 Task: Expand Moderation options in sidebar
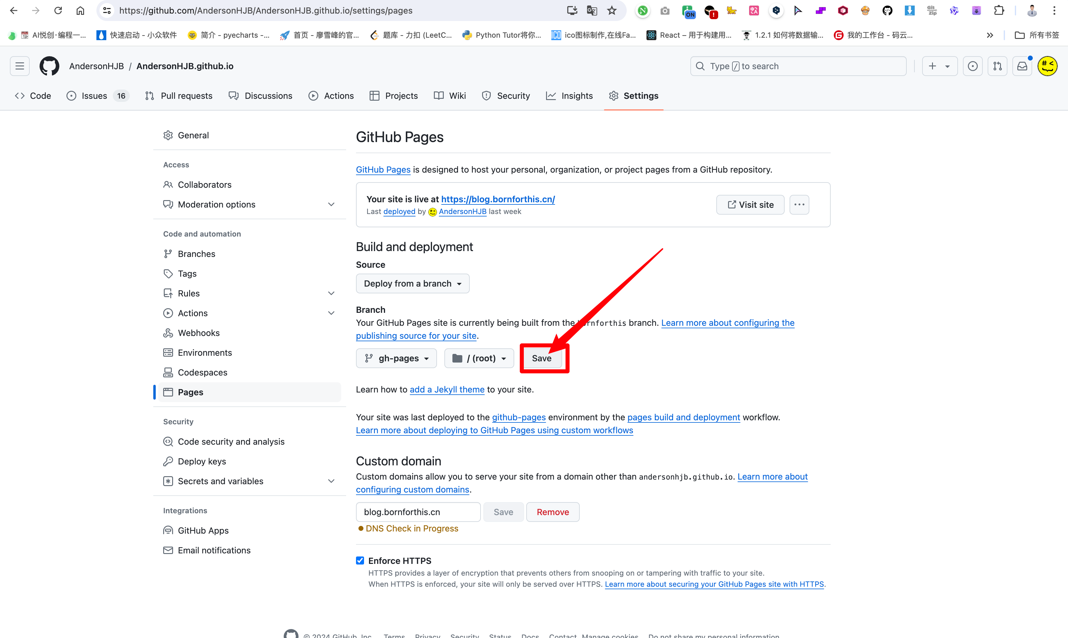[331, 205]
